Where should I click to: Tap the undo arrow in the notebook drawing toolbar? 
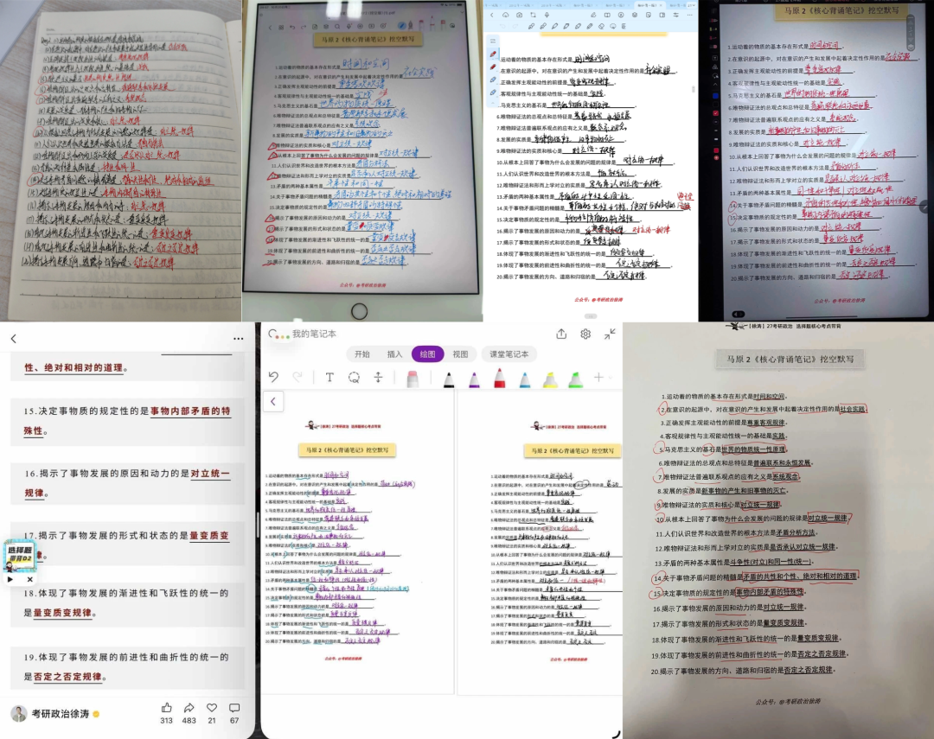coord(273,377)
